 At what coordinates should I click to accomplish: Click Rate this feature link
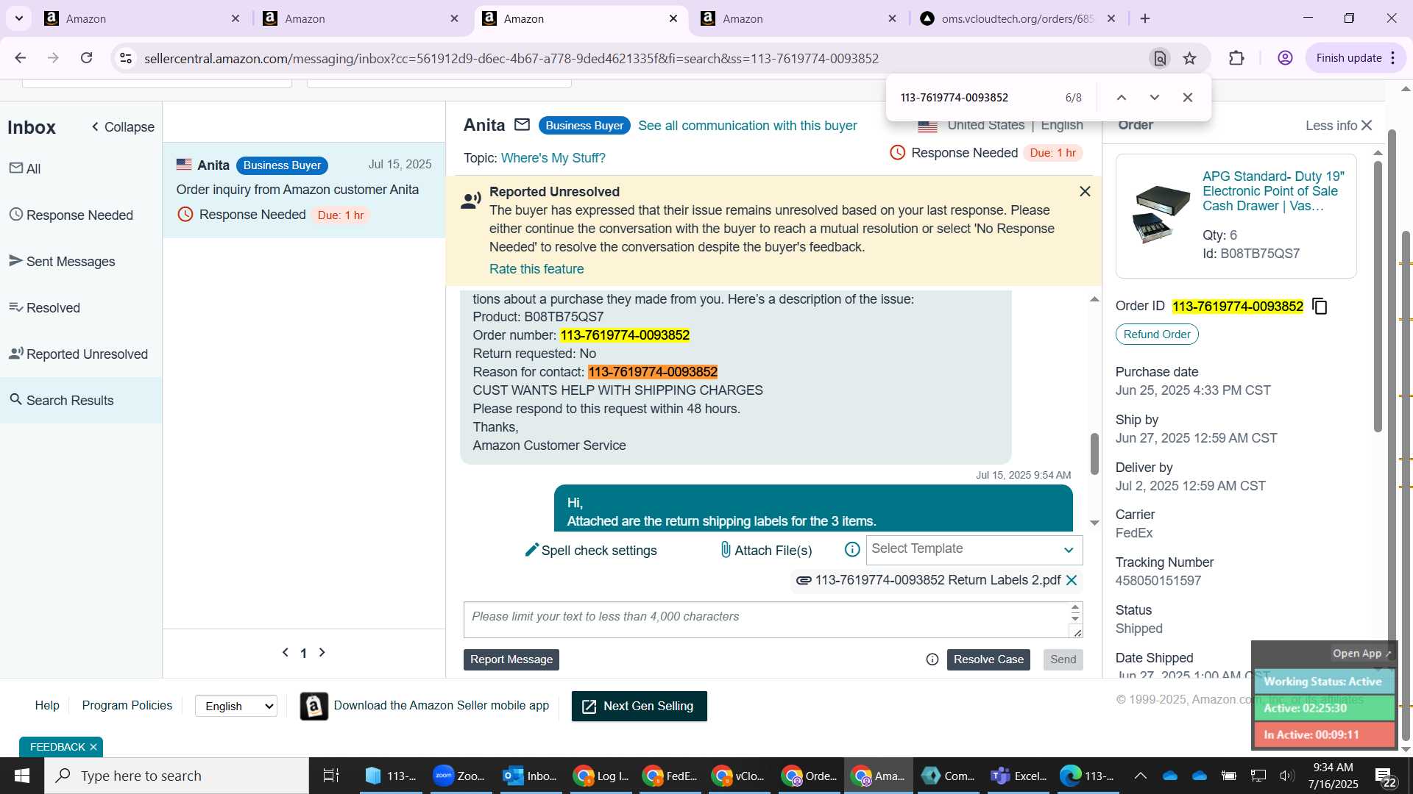coord(536,269)
